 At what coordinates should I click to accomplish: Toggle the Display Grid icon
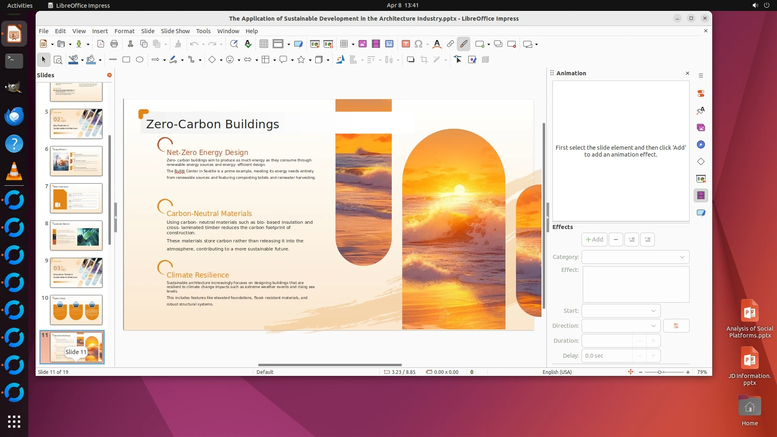click(x=263, y=44)
